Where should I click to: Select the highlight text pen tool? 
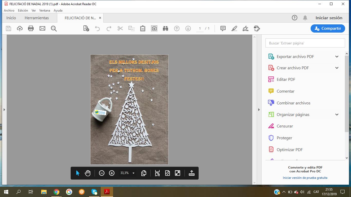(234, 28)
